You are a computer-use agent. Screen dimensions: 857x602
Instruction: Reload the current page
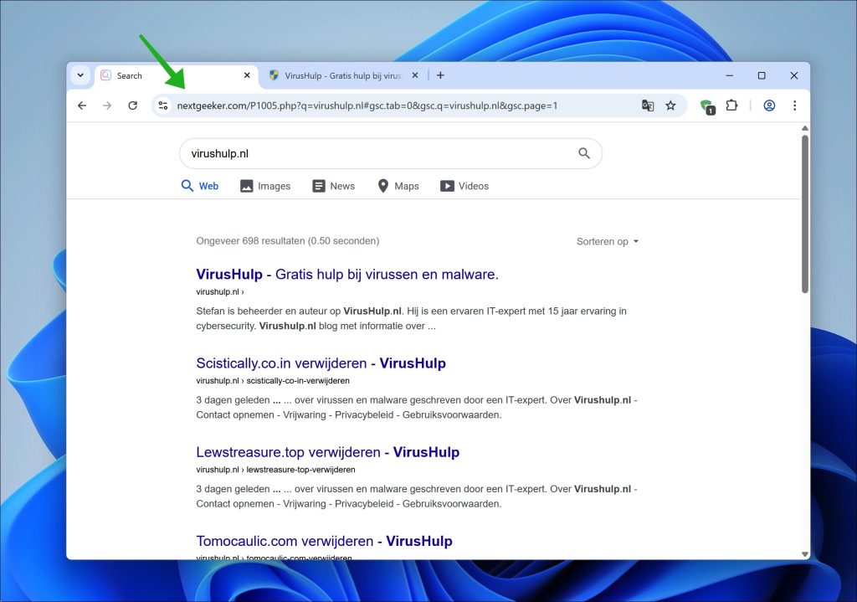[133, 105]
